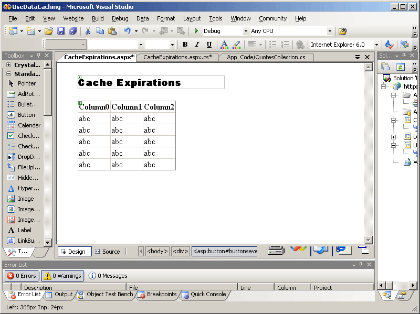Toggle the 0 Warnings filter

click(x=62, y=276)
